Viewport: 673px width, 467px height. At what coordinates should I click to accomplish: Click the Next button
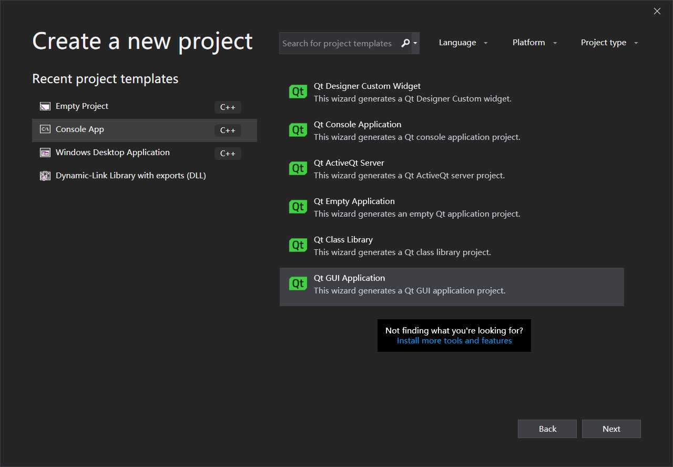pyautogui.click(x=611, y=429)
